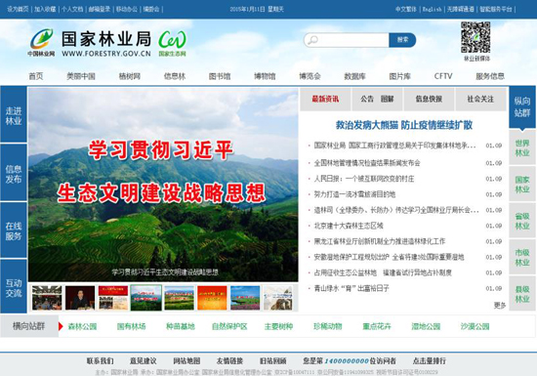Click 点击量排行 in the footer

pos(430,360)
